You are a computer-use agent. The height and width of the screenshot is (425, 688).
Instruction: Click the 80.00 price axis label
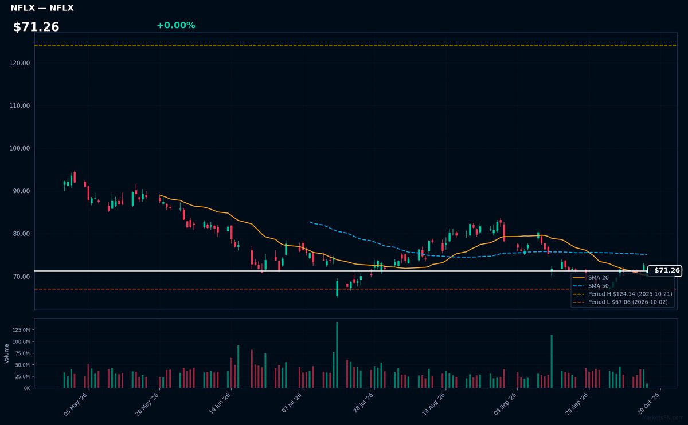pyautogui.click(x=22, y=234)
